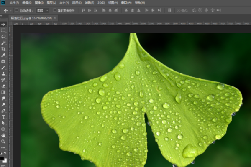This screenshot has width=251, height=167.
Task: Open the extra tools ellipsis menu
Action: pos(3,148)
